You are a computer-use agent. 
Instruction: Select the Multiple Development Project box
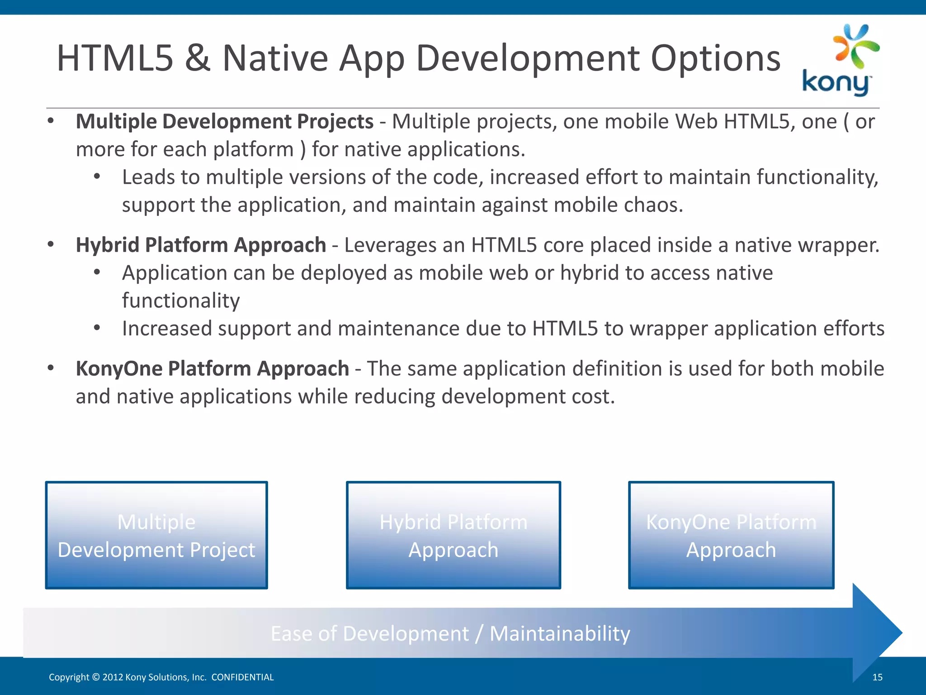(156, 535)
